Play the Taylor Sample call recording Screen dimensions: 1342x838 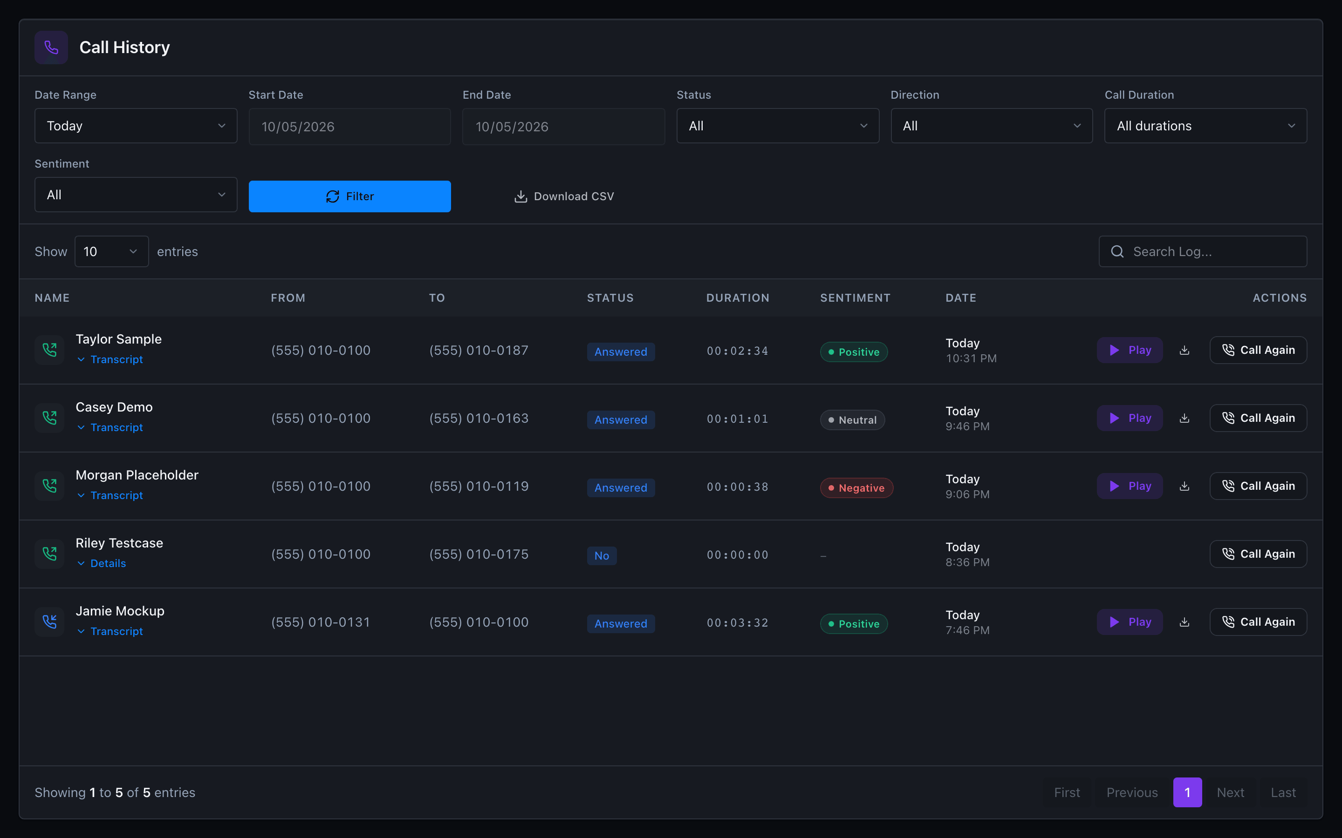coord(1130,350)
